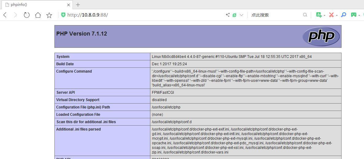Click the disabled value cell
Image resolution: width=364 pixels, height=159 pixels.
point(246,100)
